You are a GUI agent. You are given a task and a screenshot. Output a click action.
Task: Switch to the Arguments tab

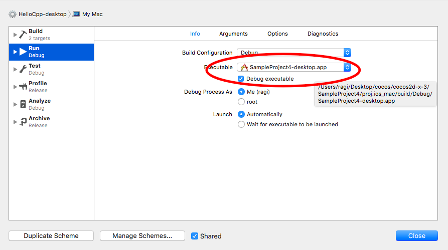233,34
